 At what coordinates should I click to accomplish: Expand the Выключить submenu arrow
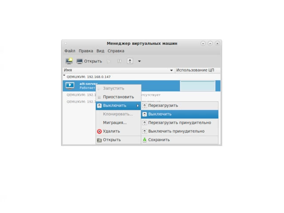point(138,106)
